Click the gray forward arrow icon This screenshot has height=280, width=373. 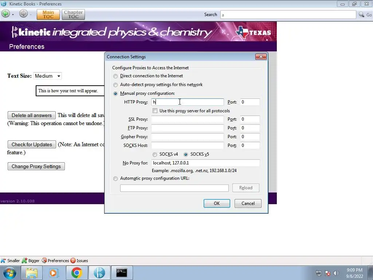[23, 13]
